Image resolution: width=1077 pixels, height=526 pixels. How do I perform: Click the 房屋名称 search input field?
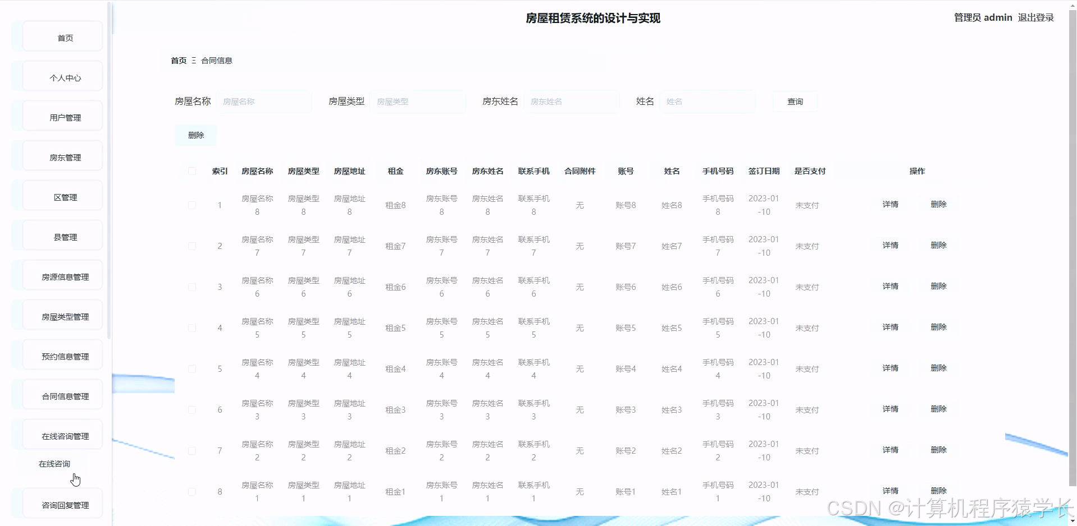(264, 101)
